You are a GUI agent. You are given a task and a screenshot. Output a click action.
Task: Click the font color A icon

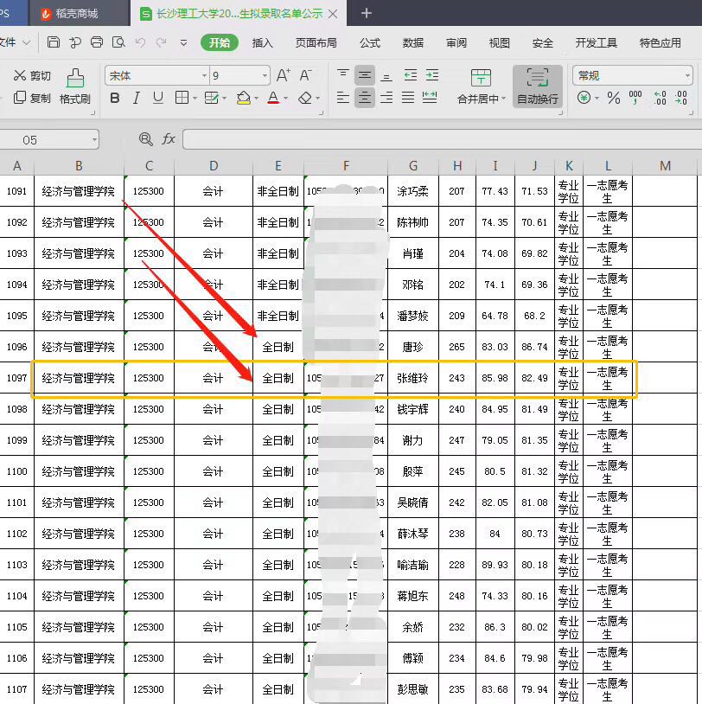pyautogui.click(x=273, y=98)
